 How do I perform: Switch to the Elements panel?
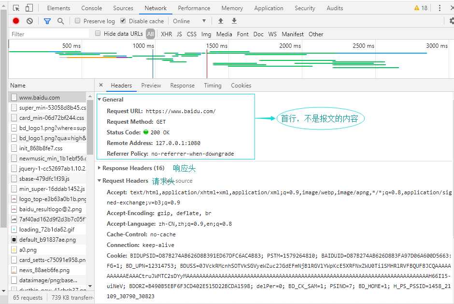click(58, 8)
